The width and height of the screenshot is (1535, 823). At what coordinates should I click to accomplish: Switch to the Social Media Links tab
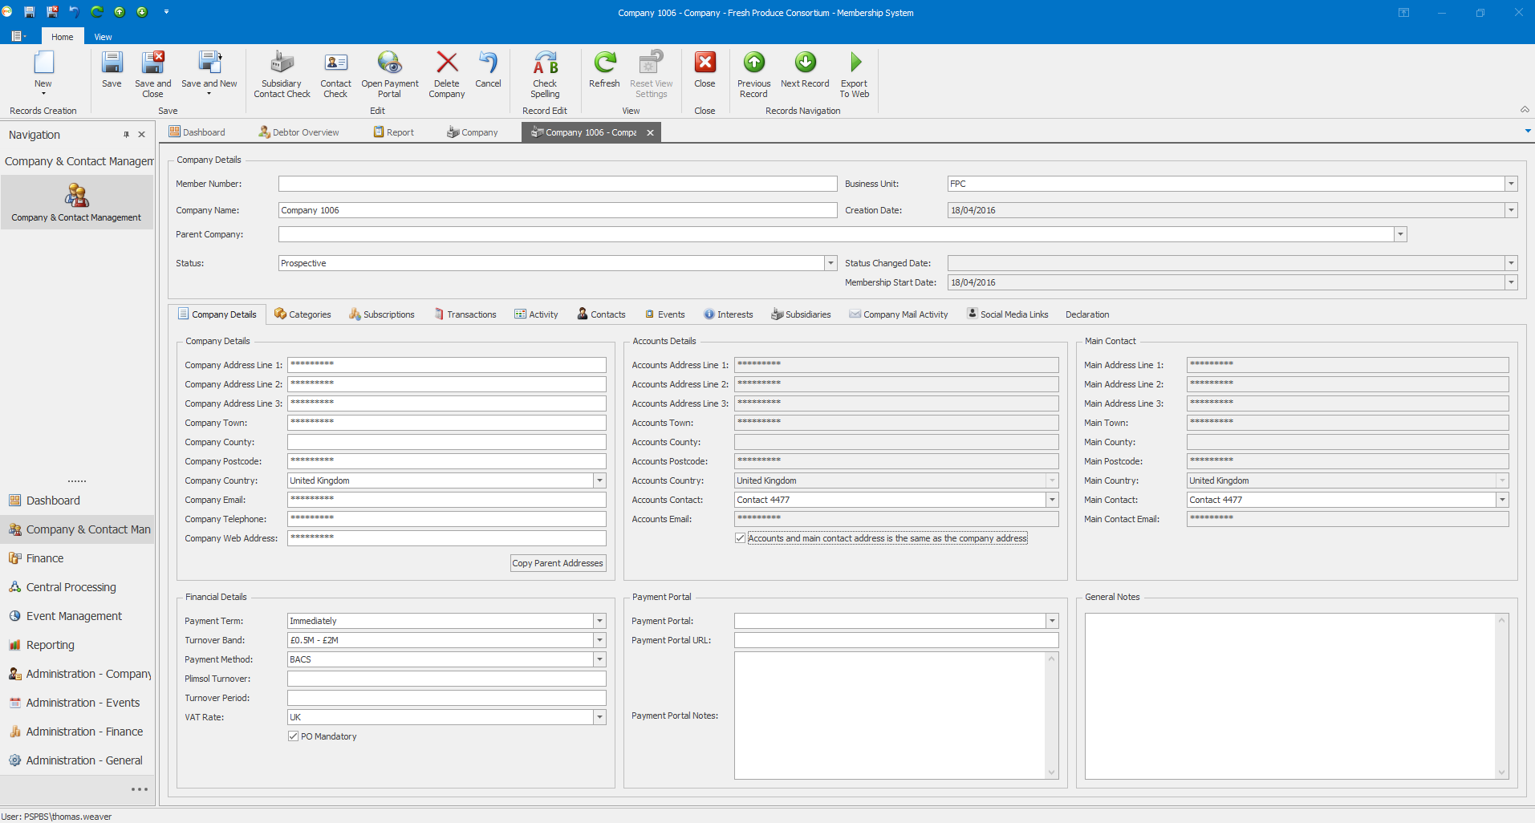point(1008,314)
